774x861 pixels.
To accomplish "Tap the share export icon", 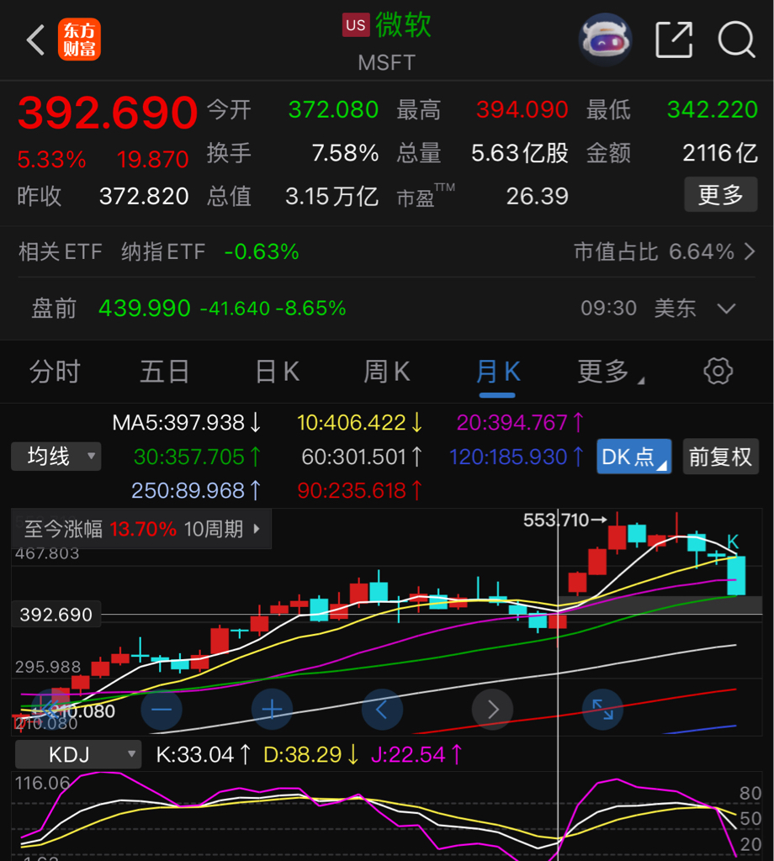I will [x=674, y=40].
